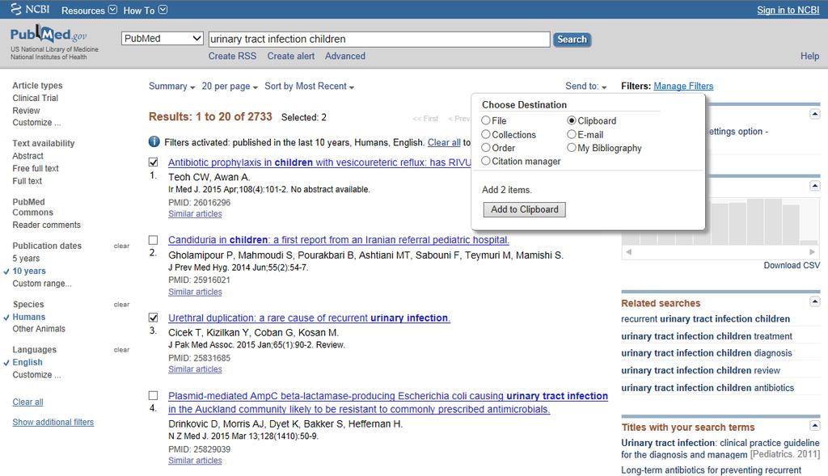Download CSV of results by year
The width and height of the screenshot is (828, 476).
click(x=792, y=265)
